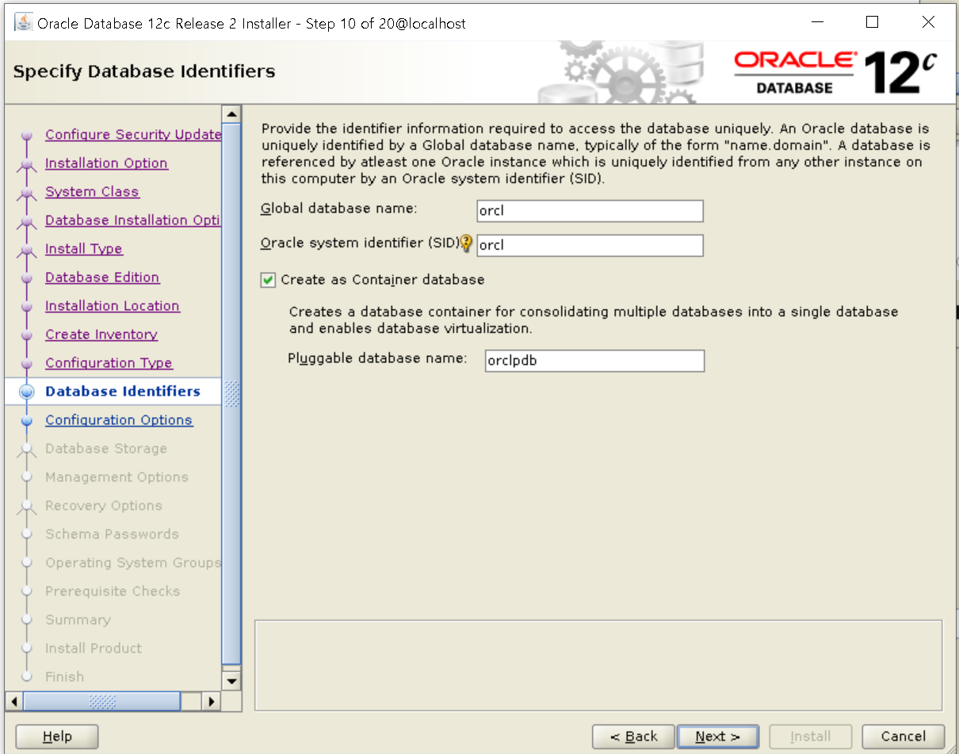The height and width of the screenshot is (754, 959).
Task: Close the installer window
Action: (x=928, y=22)
